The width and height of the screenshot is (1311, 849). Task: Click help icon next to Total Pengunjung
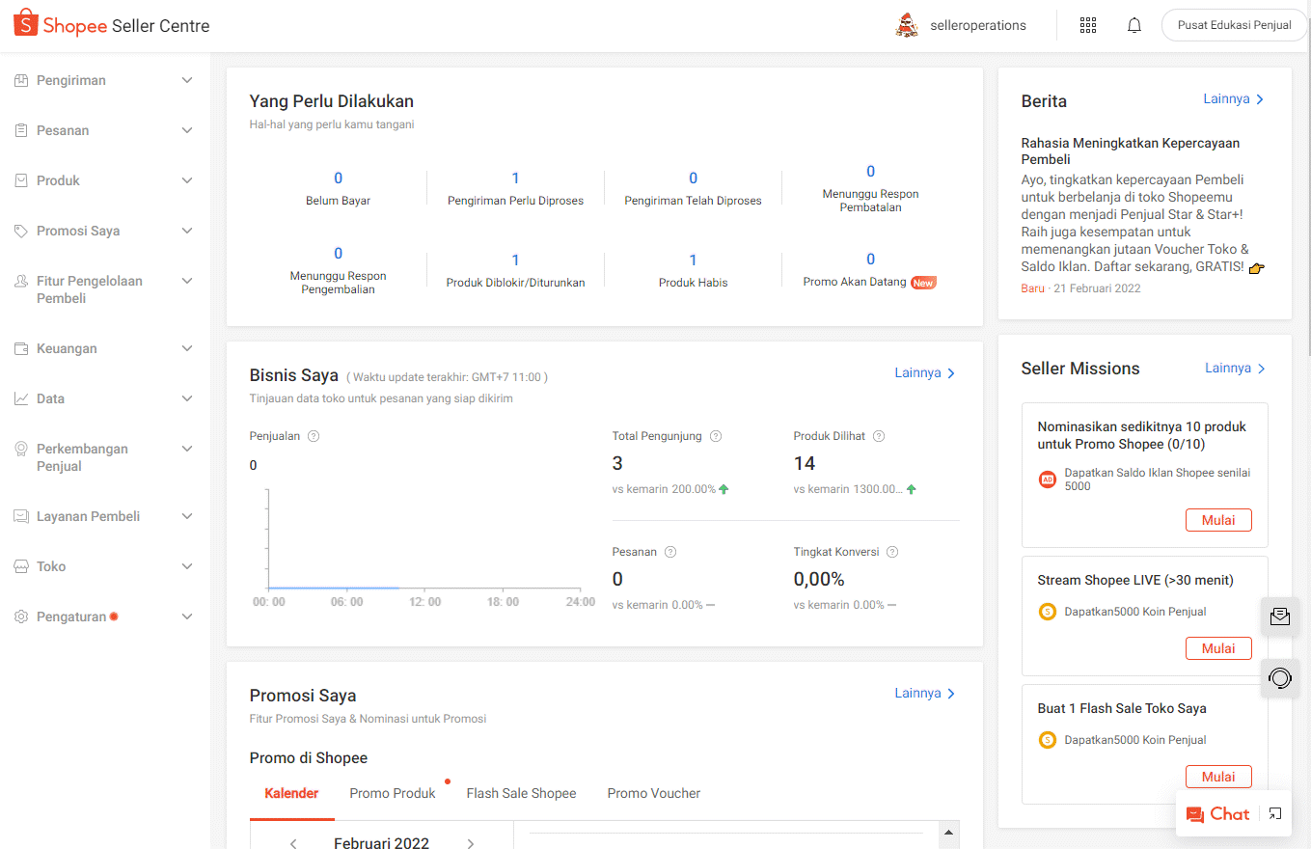[716, 436]
